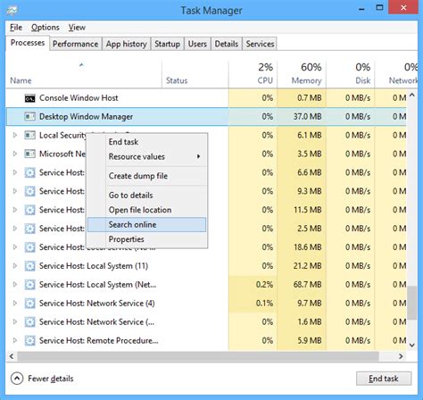
Task: Click the horizontal scrollbar thumb
Action: pyautogui.click(x=198, y=356)
